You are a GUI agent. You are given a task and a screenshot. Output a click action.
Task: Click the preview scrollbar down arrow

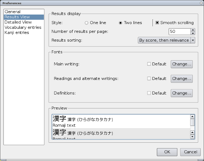pos(192,137)
